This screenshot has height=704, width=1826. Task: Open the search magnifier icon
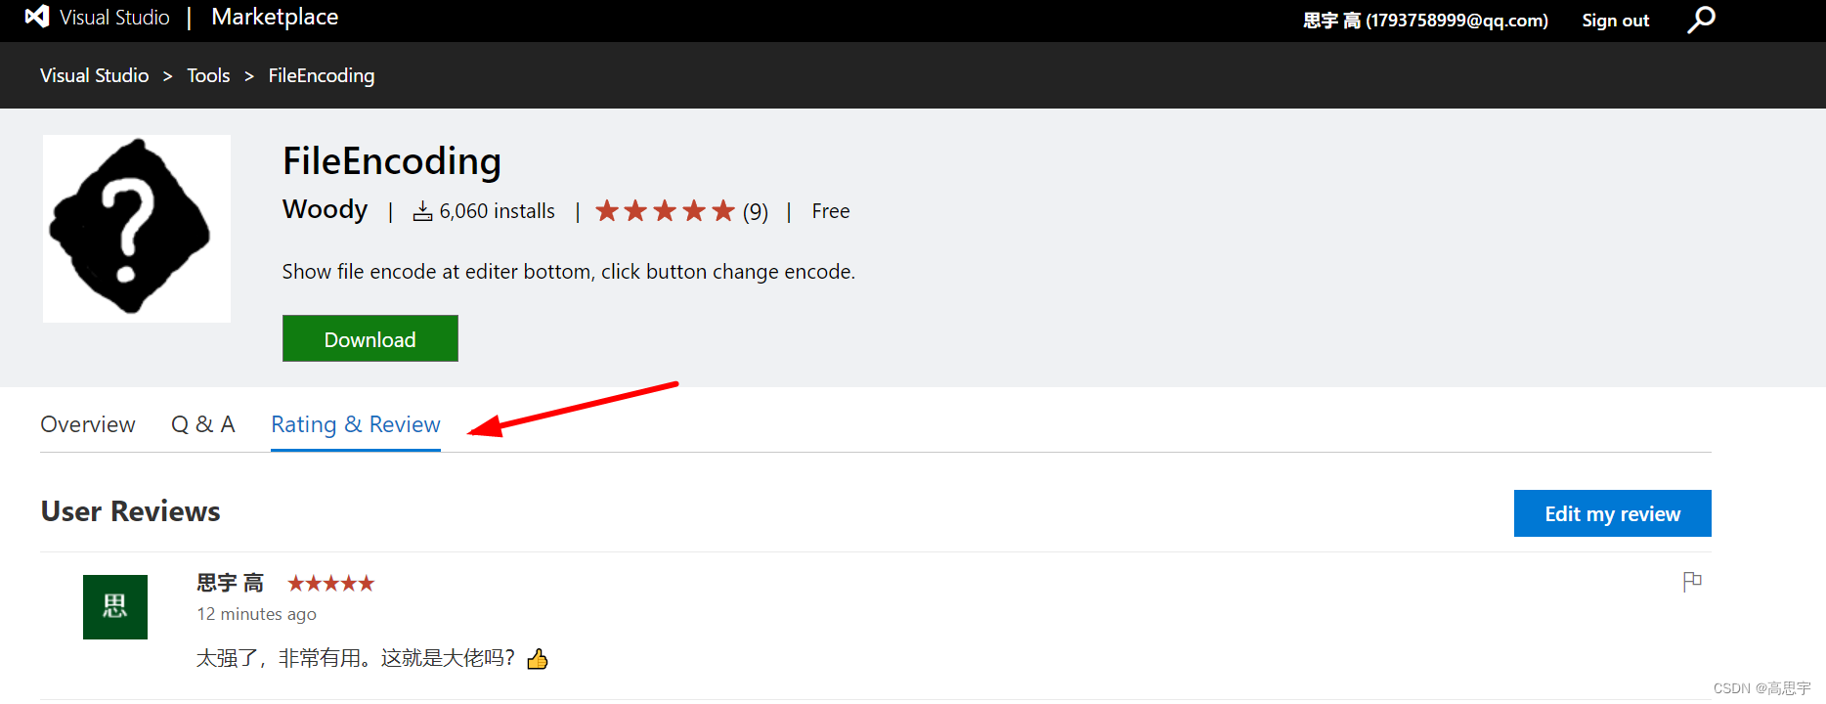pyautogui.click(x=1701, y=20)
